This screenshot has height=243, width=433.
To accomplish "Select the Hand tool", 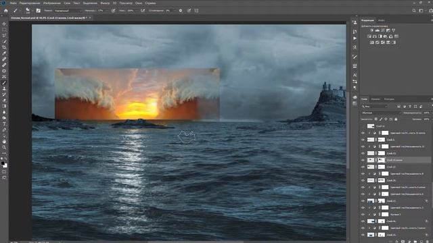I will coord(4,141).
